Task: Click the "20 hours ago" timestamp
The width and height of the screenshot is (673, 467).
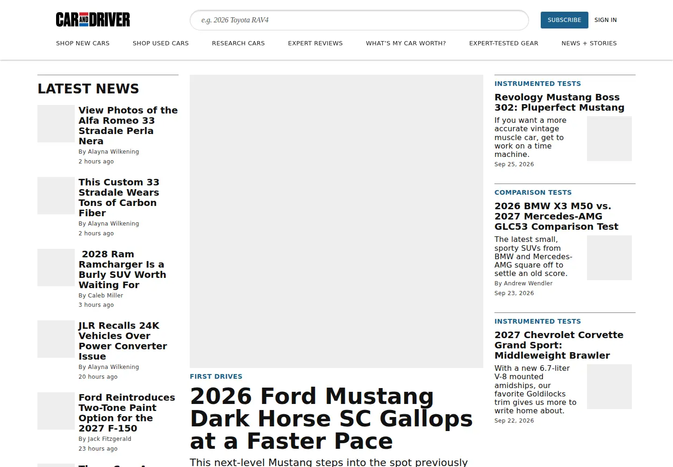Action: [x=98, y=377]
